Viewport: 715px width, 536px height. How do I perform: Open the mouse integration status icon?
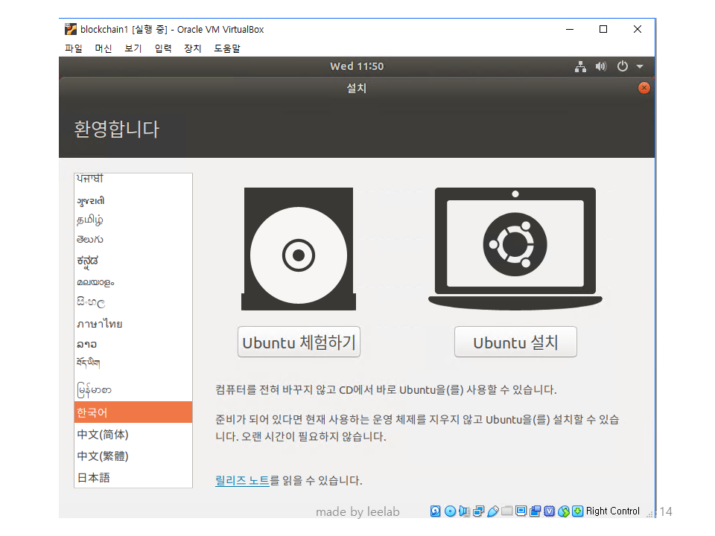pos(564,511)
